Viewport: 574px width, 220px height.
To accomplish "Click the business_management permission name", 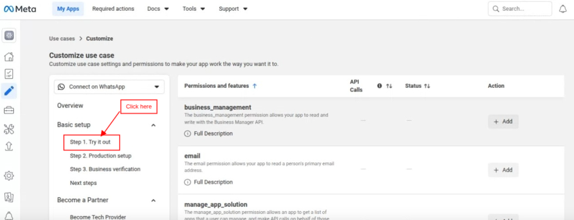I will 218,107.
